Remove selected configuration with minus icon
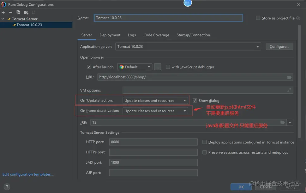This screenshot has width=306, height=193. 11,13
